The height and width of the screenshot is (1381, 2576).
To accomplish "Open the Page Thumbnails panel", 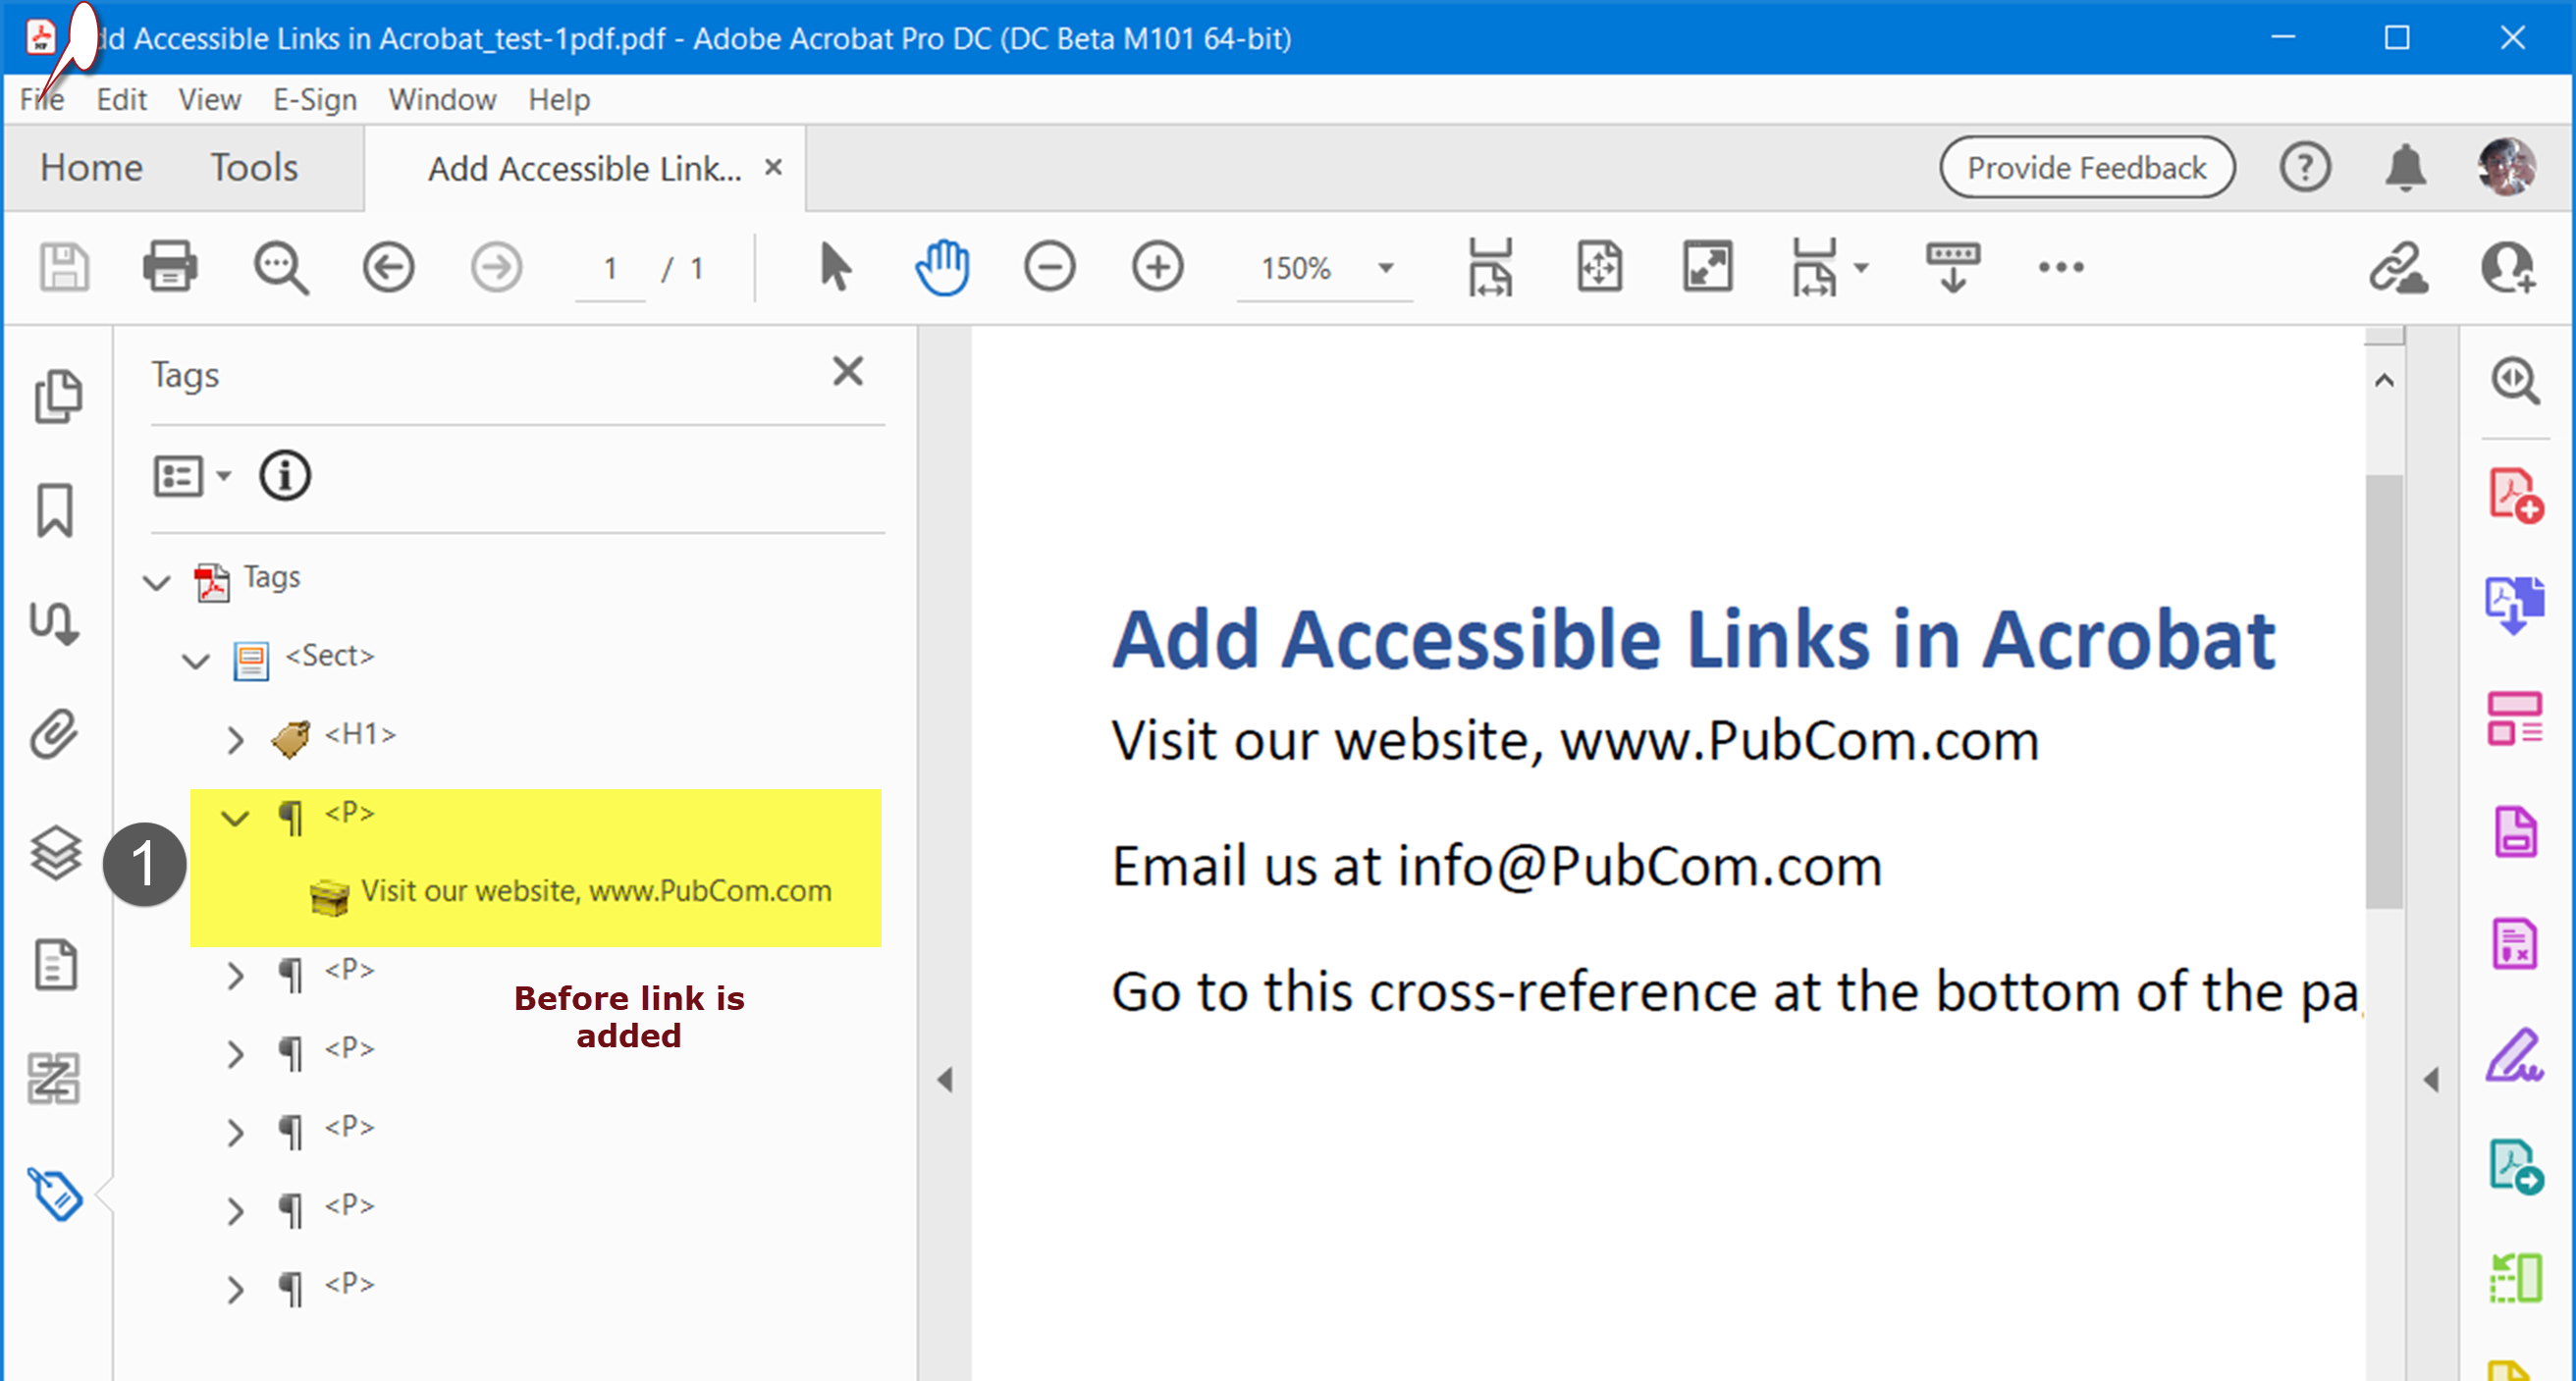I will tap(57, 394).
